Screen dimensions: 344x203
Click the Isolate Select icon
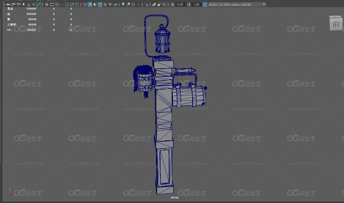click(146, 5)
